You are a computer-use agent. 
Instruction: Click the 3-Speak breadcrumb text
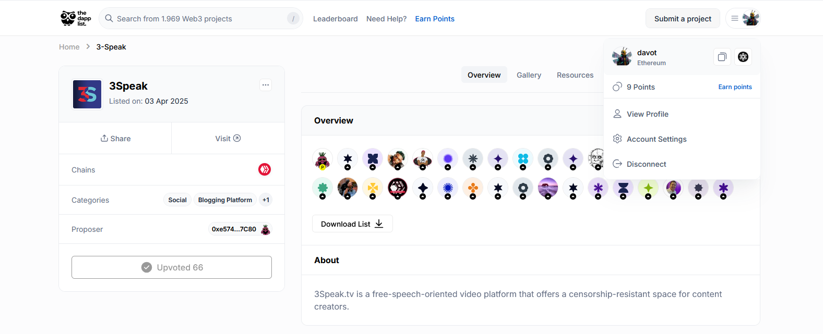111,47
